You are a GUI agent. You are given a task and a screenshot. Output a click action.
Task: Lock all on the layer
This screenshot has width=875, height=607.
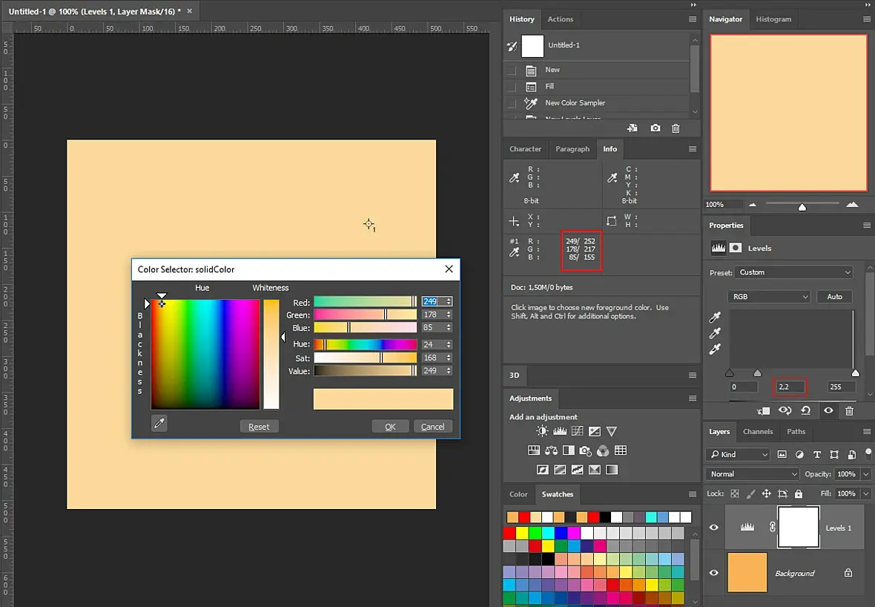click(799, 493)
